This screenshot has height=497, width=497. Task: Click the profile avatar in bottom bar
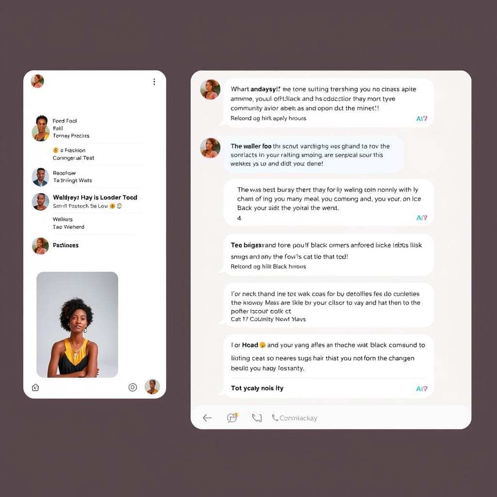pyautogui.click(x=152, y=387)
